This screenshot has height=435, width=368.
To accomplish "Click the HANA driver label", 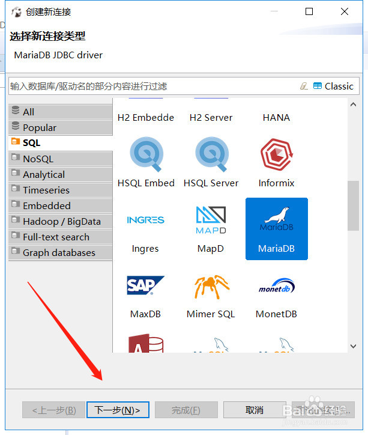I will click(x=276, y=118).
